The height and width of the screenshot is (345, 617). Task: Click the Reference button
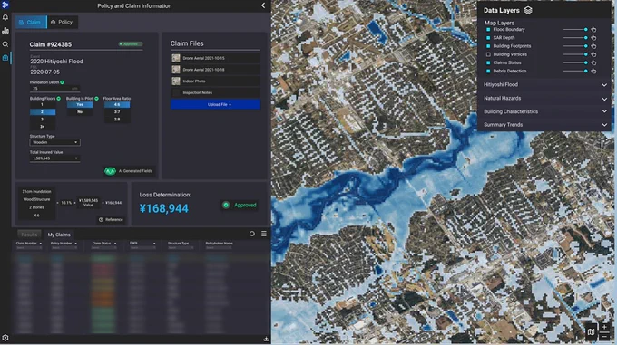coord(111,219)
